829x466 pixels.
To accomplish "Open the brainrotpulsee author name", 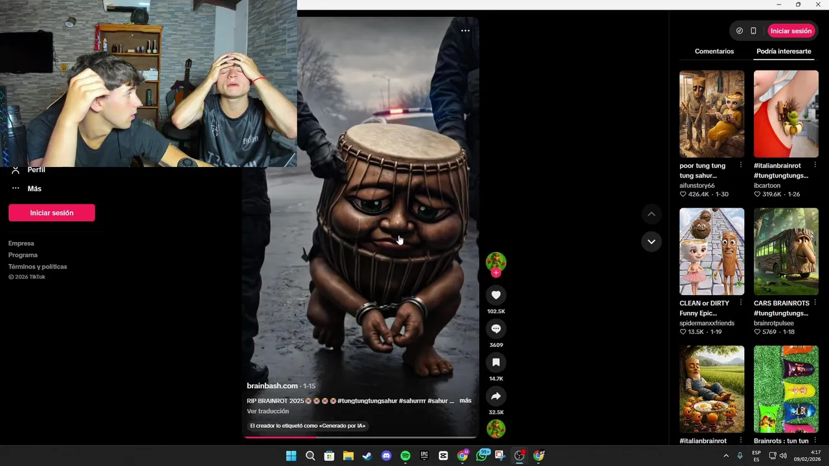I will click(774, 323).
